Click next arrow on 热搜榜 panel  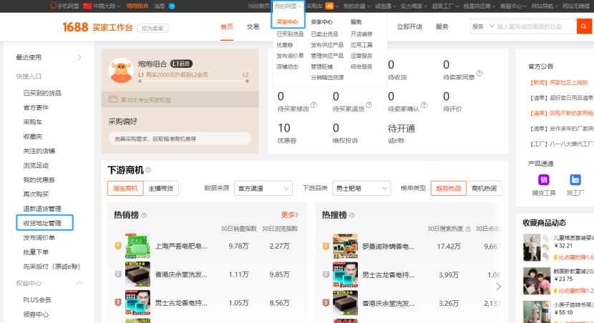[x=498, y=287]
